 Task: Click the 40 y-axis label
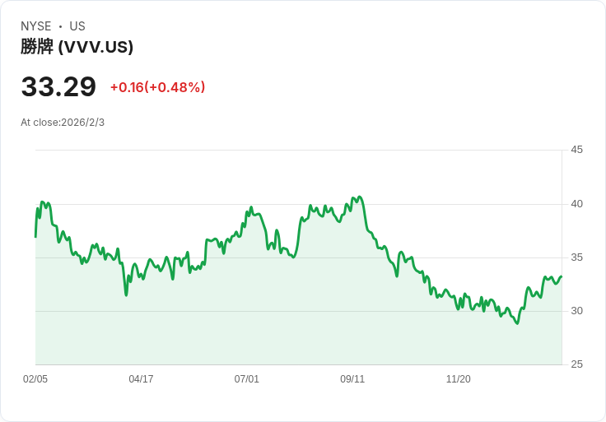point(576,204)
